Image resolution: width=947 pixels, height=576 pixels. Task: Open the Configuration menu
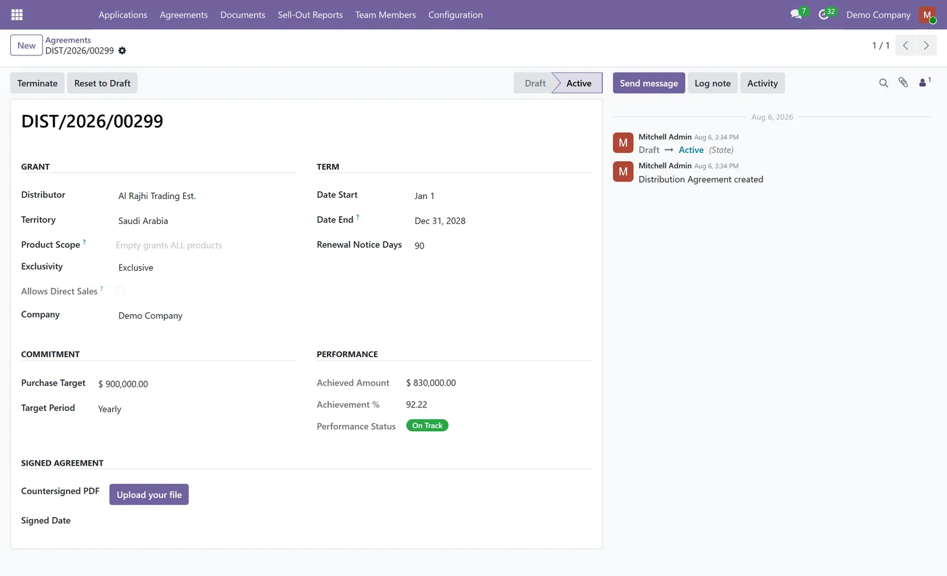pos(455,14)
